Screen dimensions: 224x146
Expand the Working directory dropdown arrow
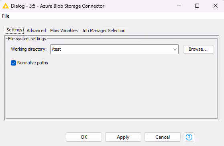(175, 49)
